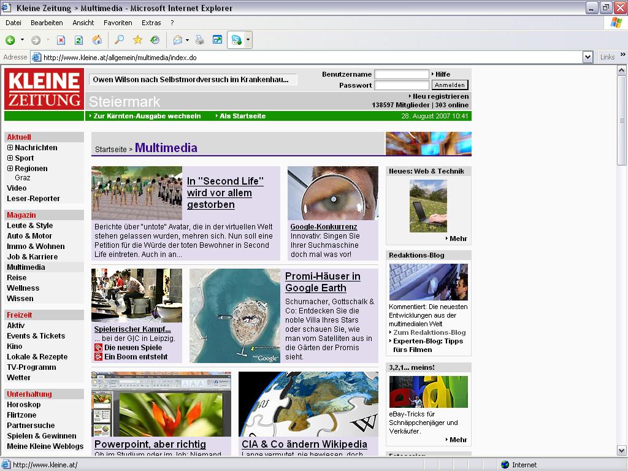Screen dimensions: 628x471
Task: Click Mehr under Neues: Web & Technik
Action: pyautogui.click(x=458, y=239)
